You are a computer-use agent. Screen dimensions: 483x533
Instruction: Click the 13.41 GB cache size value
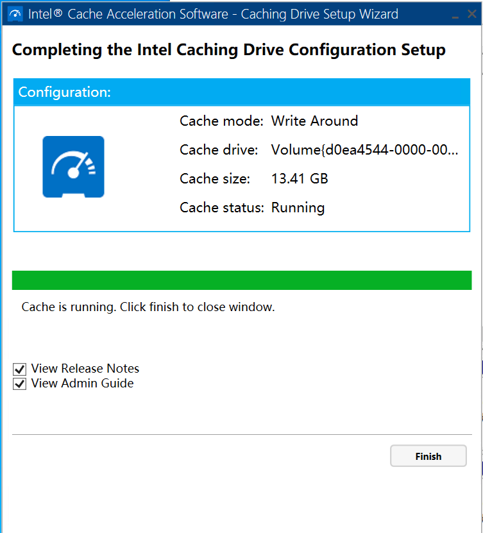point(300,179)
